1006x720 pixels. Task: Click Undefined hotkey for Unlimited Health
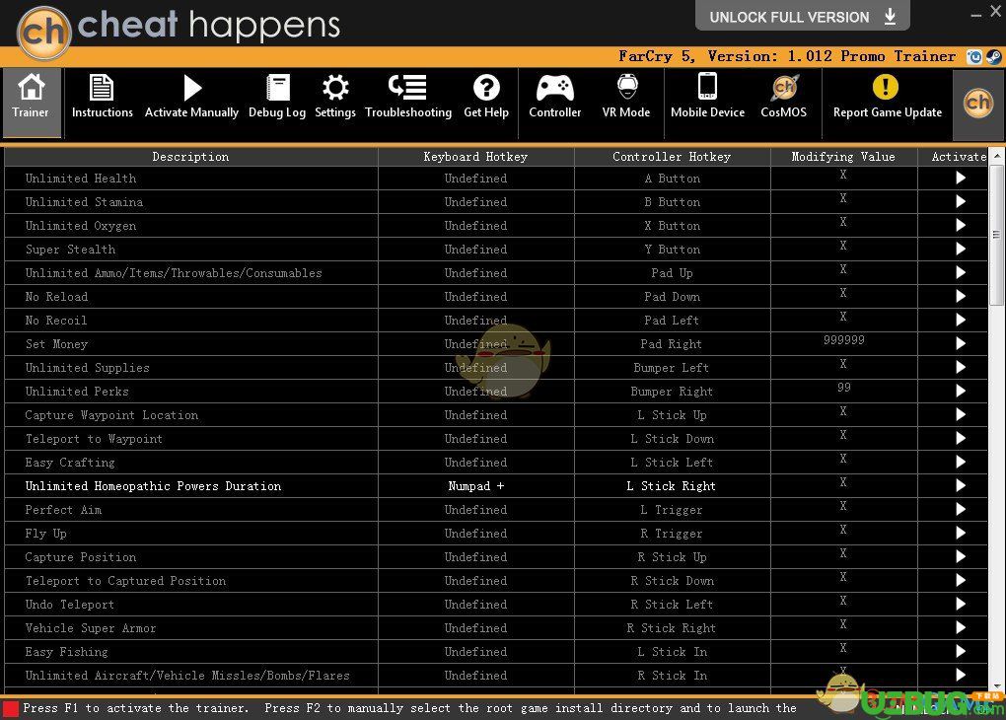pyautogui.click(x=475, y=179)
